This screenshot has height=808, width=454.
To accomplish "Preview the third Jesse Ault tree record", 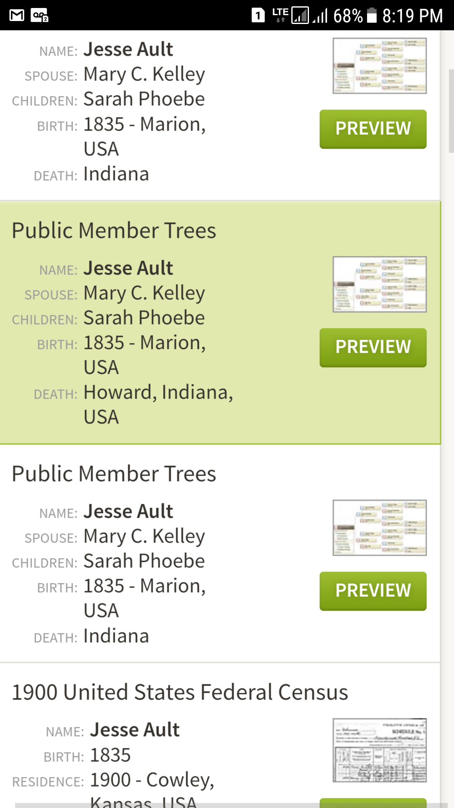I will (373, 591).
